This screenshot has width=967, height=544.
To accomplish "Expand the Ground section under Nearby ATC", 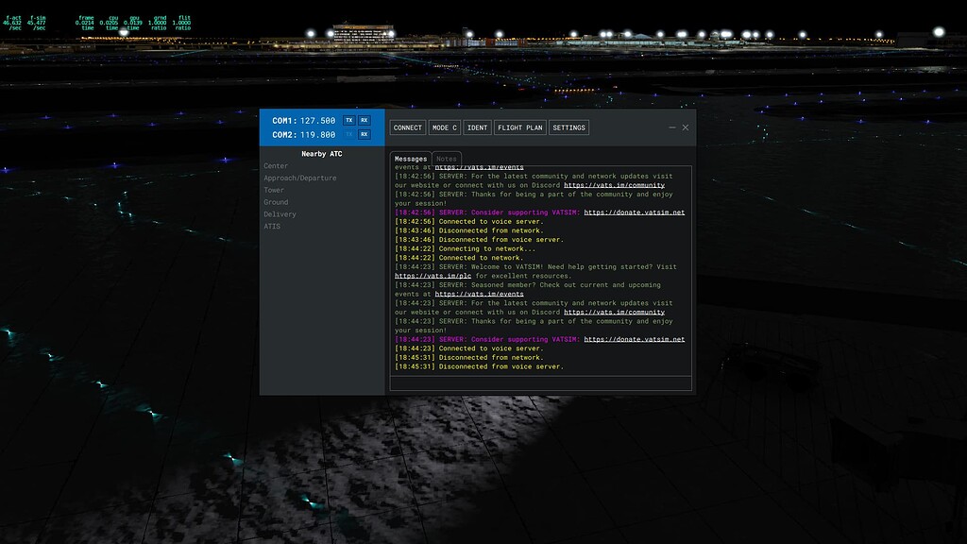I will tap(276, 202).
